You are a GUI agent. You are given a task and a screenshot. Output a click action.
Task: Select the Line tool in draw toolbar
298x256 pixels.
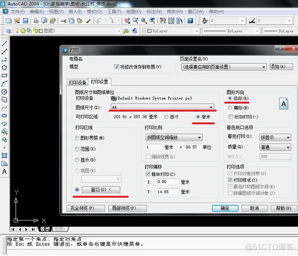point(4,43)
